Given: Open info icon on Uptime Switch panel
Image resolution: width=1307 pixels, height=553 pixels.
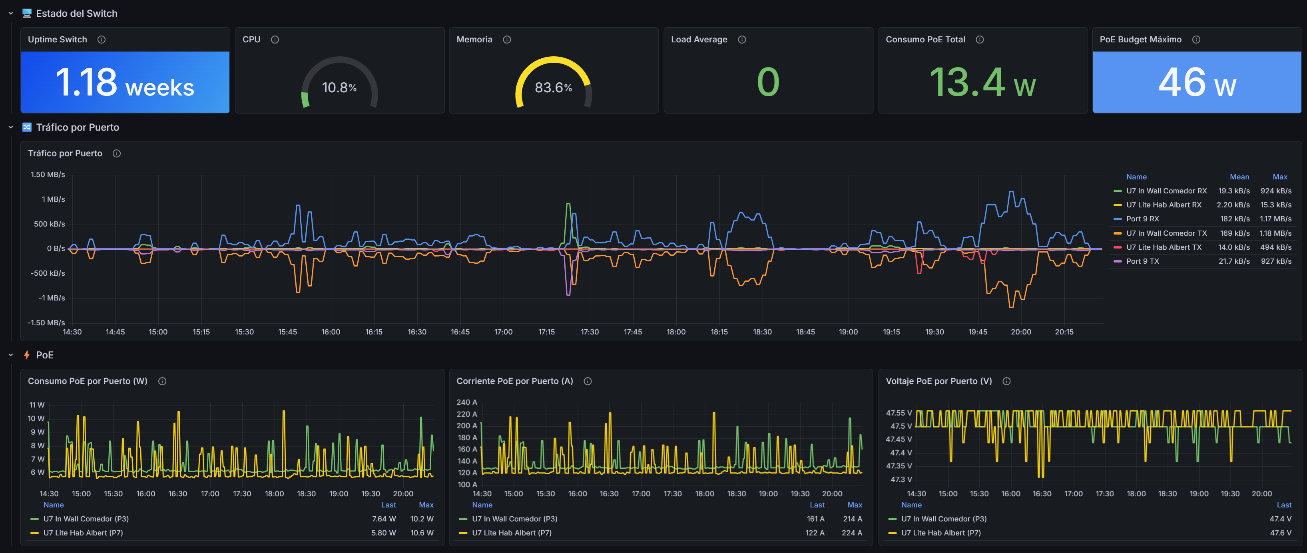Looking at the screenshot, I should (102, 40).
